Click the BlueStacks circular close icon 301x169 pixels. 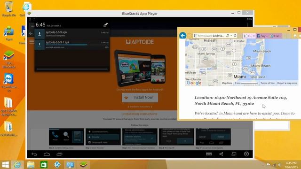click(x=246, y=154)
